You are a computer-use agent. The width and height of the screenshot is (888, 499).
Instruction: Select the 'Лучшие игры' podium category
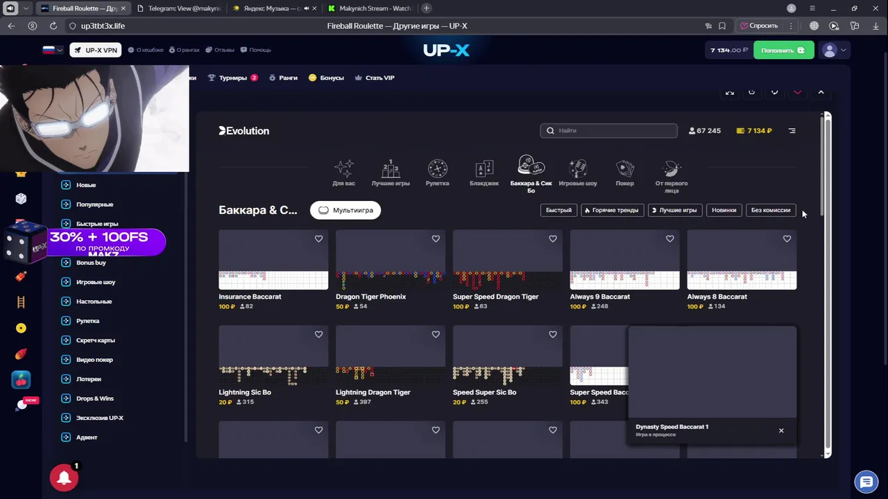pyautogui.click(x=391, y=173)
